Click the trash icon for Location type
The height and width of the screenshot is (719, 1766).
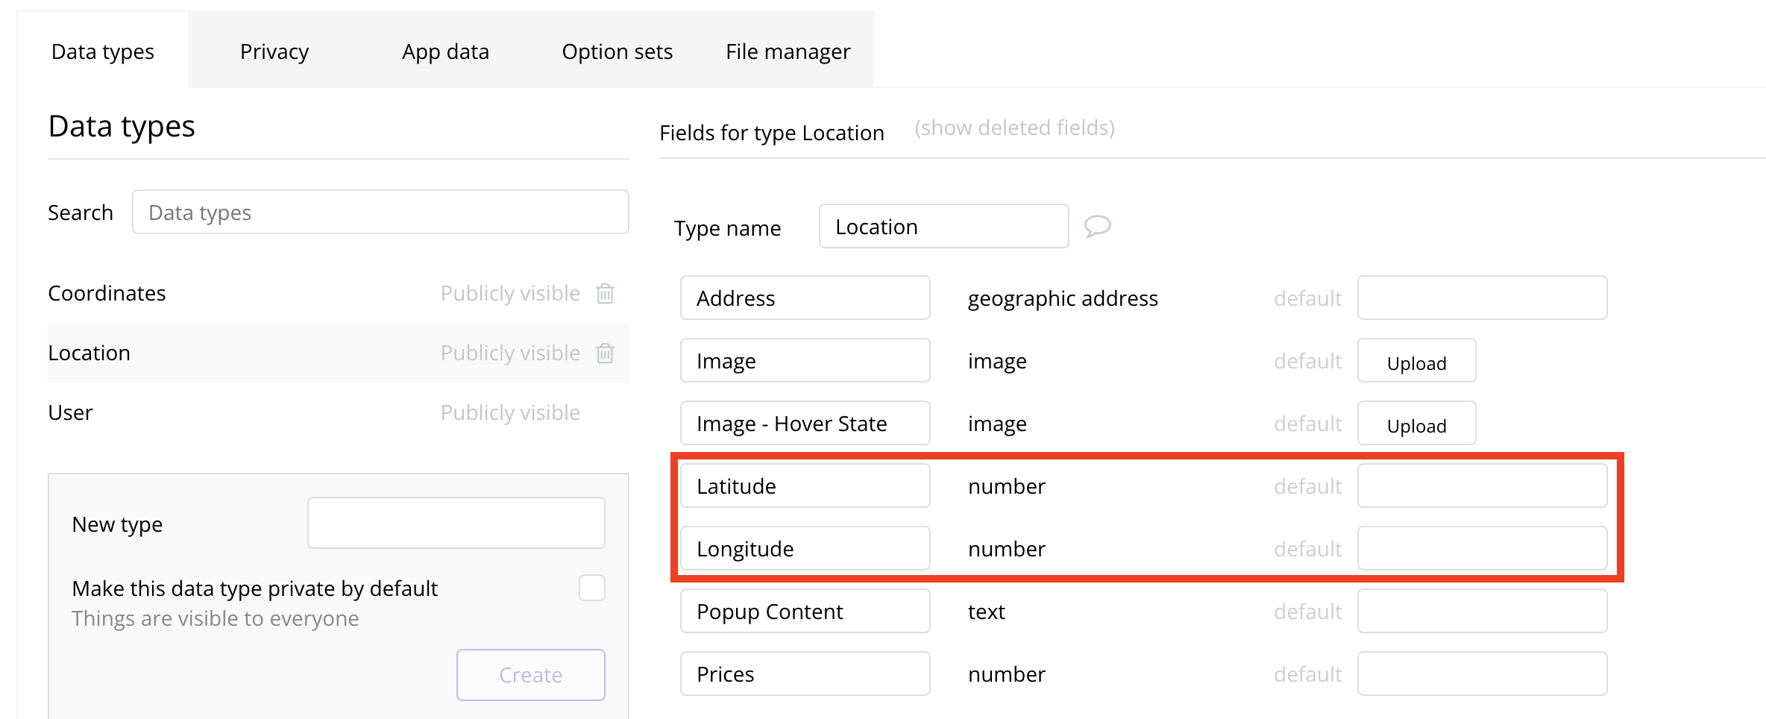(605, 354)
